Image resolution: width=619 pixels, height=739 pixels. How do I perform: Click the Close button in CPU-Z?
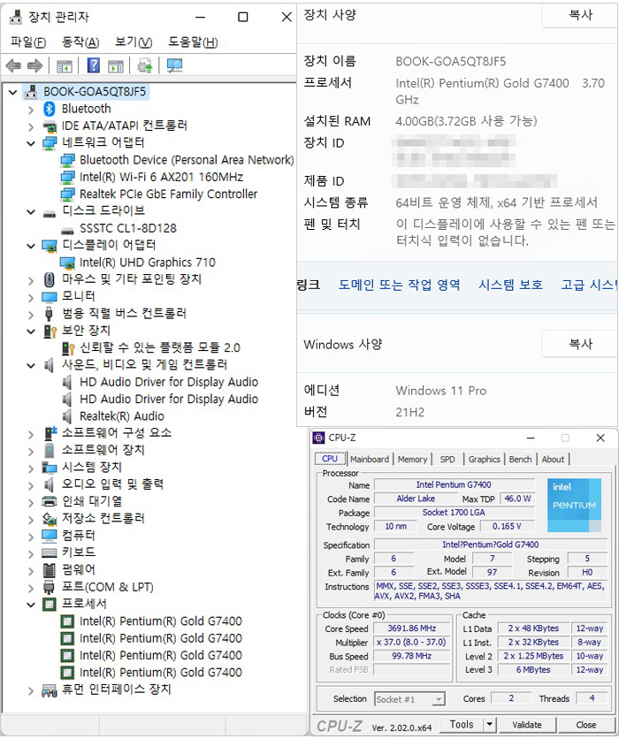[586, 725]
